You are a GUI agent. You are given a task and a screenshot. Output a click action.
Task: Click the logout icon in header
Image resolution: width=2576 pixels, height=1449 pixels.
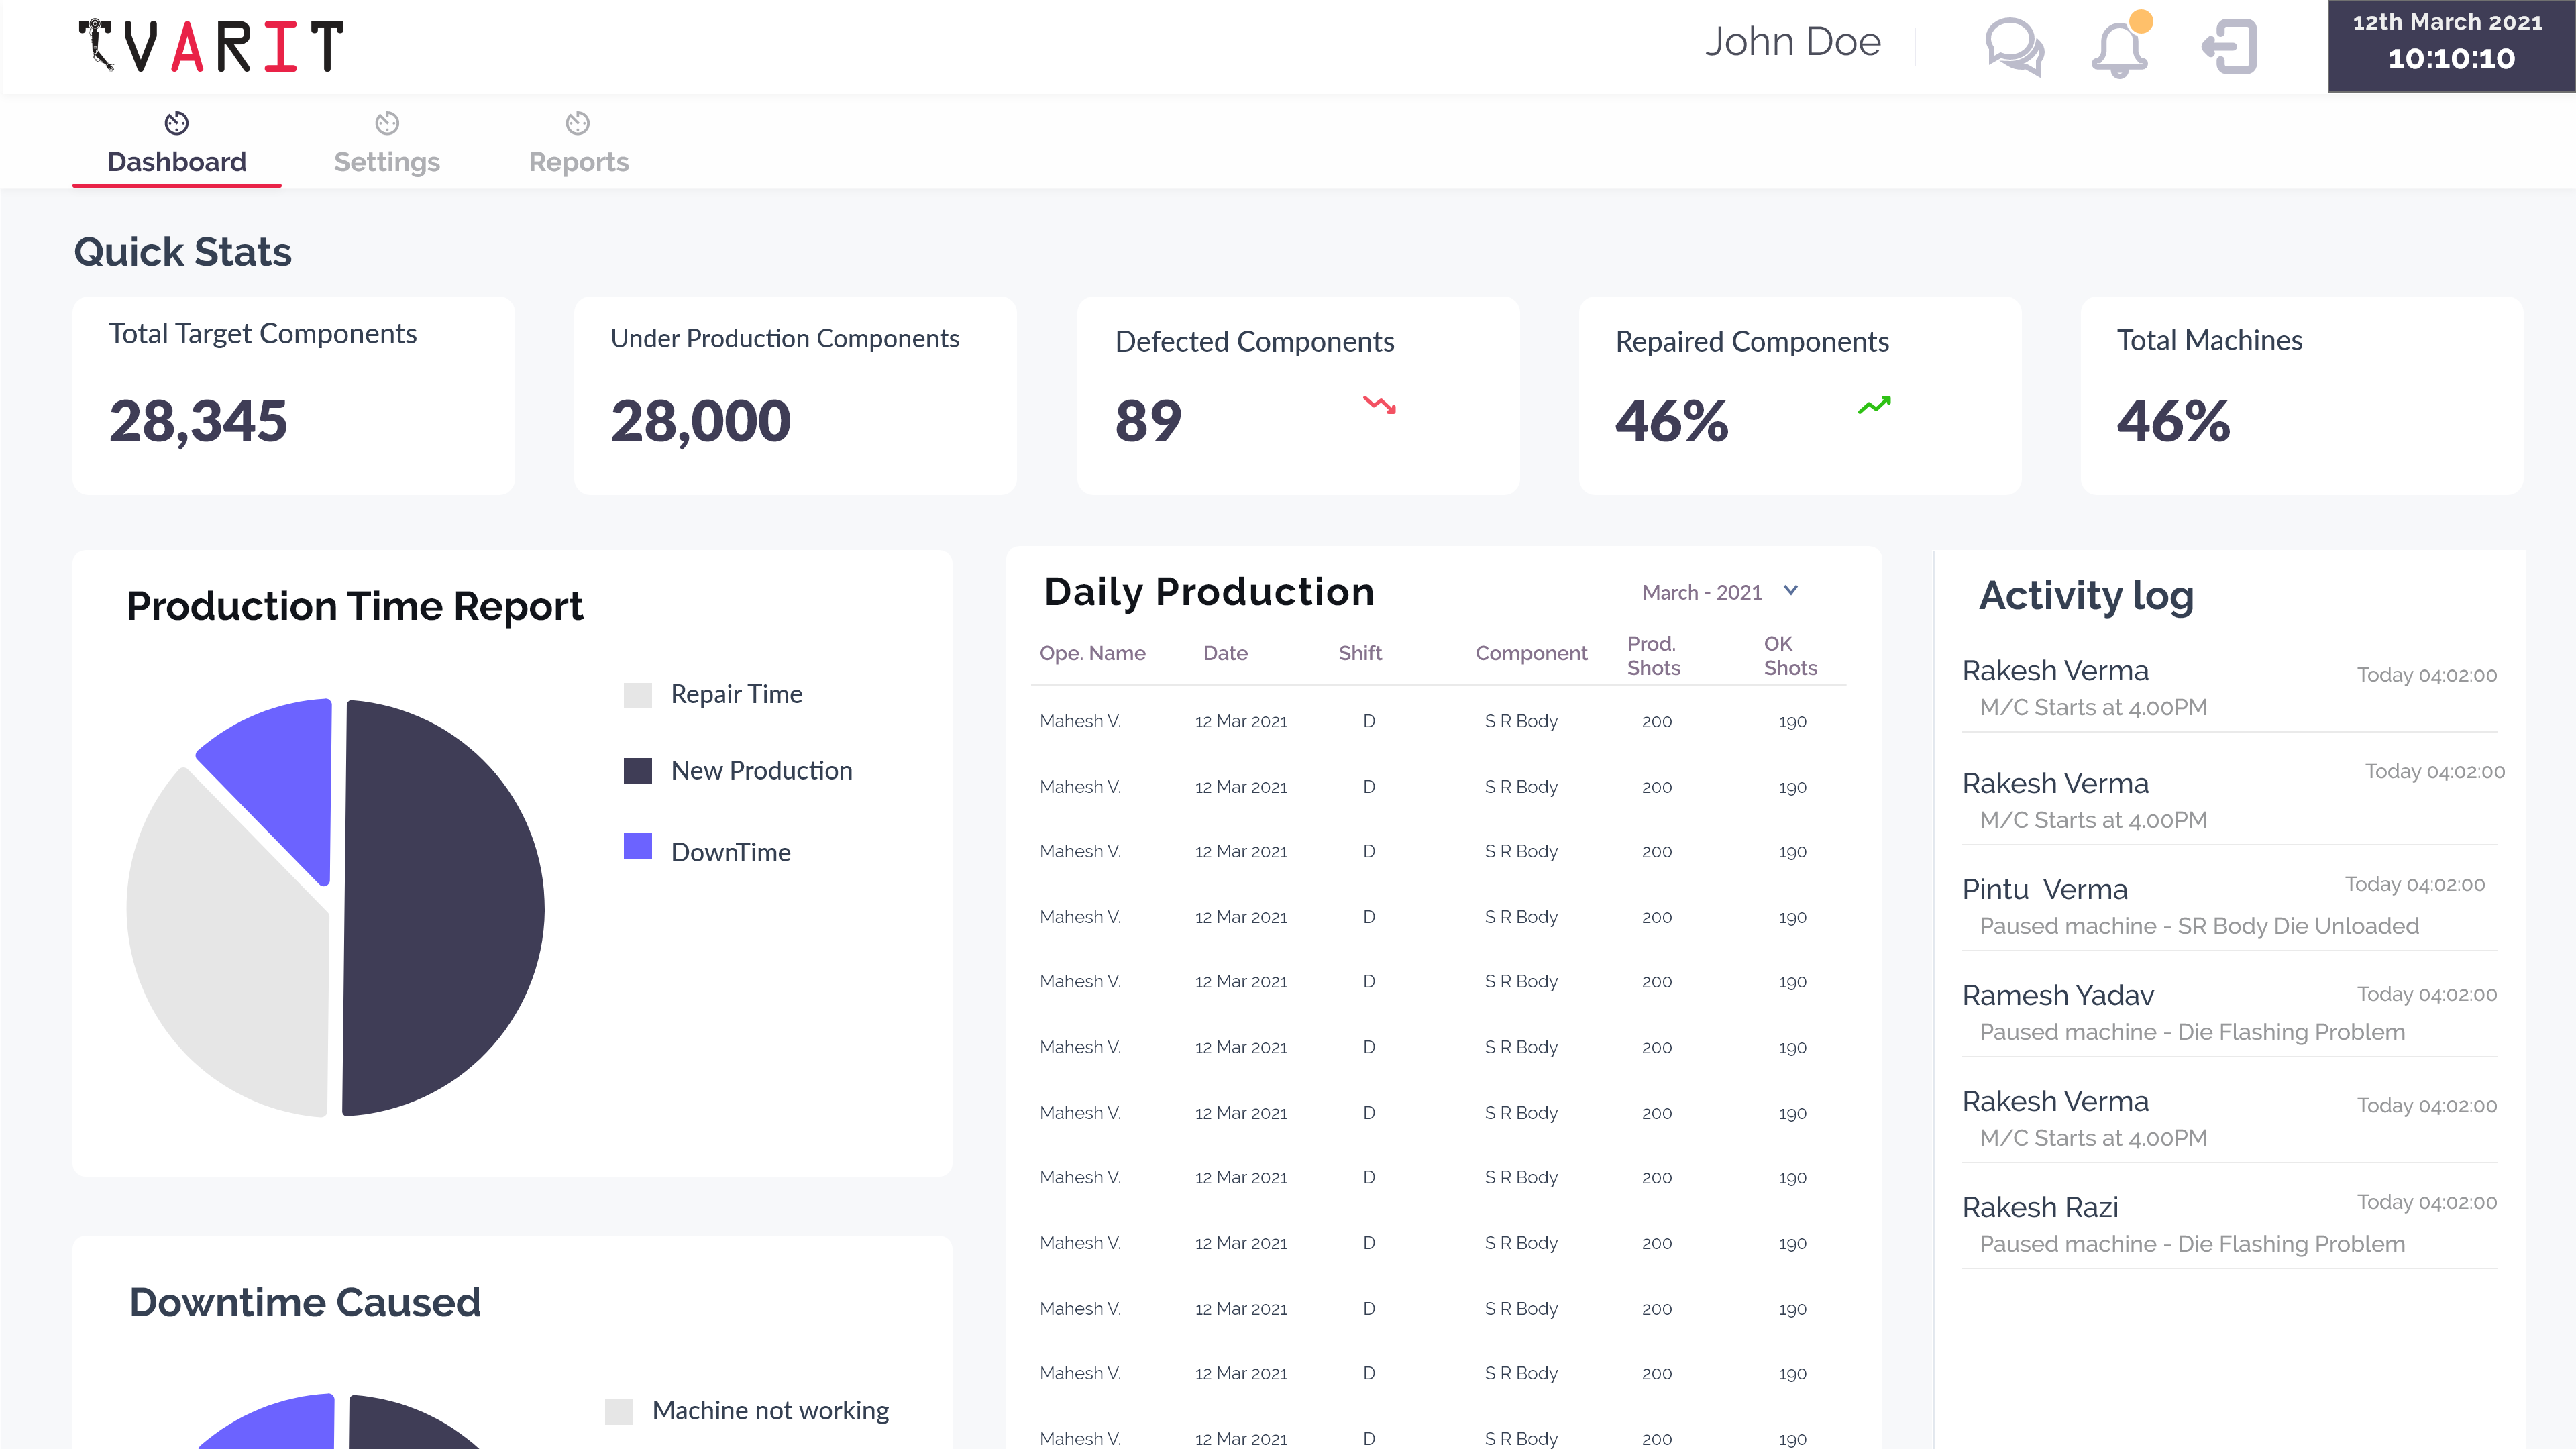[x=2230, y=47]
